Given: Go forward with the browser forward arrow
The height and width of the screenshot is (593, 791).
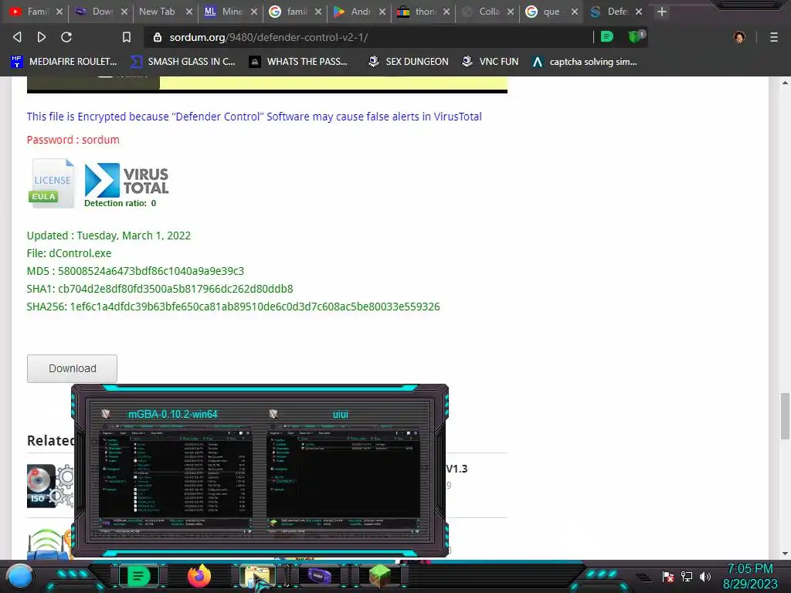Looking at the screenshot, I should 42,37.
